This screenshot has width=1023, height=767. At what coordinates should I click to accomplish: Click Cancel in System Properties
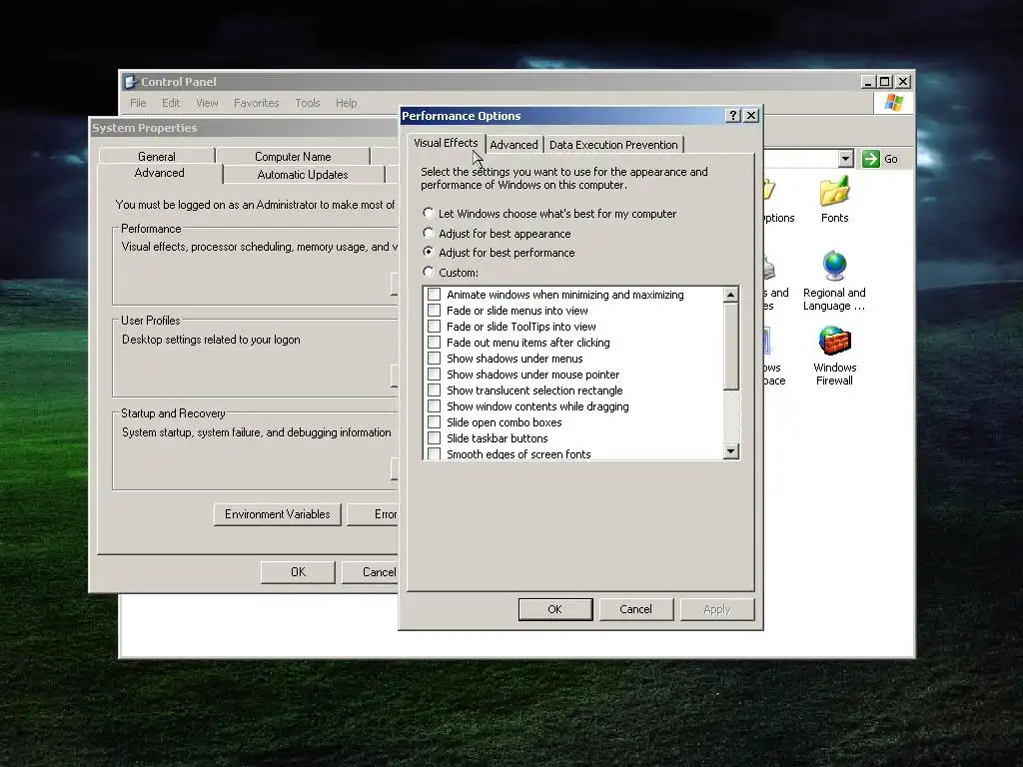click(371, 572)
